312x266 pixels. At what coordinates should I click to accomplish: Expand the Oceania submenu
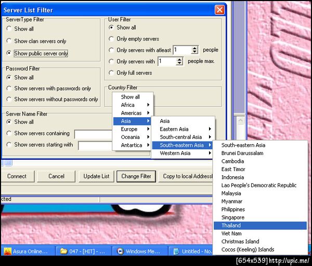click(x=133, y=137)
